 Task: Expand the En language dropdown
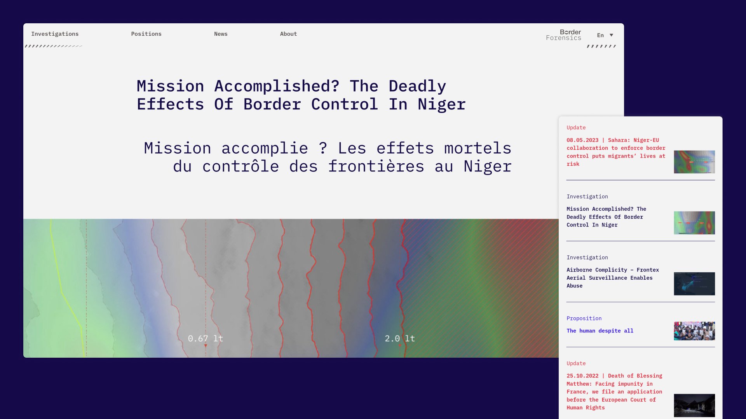pos(605,35)
